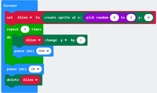Screen dimensions: 157x93
Task: Open the pause 20 ms value dropdown
Action: tap(35, 69)
